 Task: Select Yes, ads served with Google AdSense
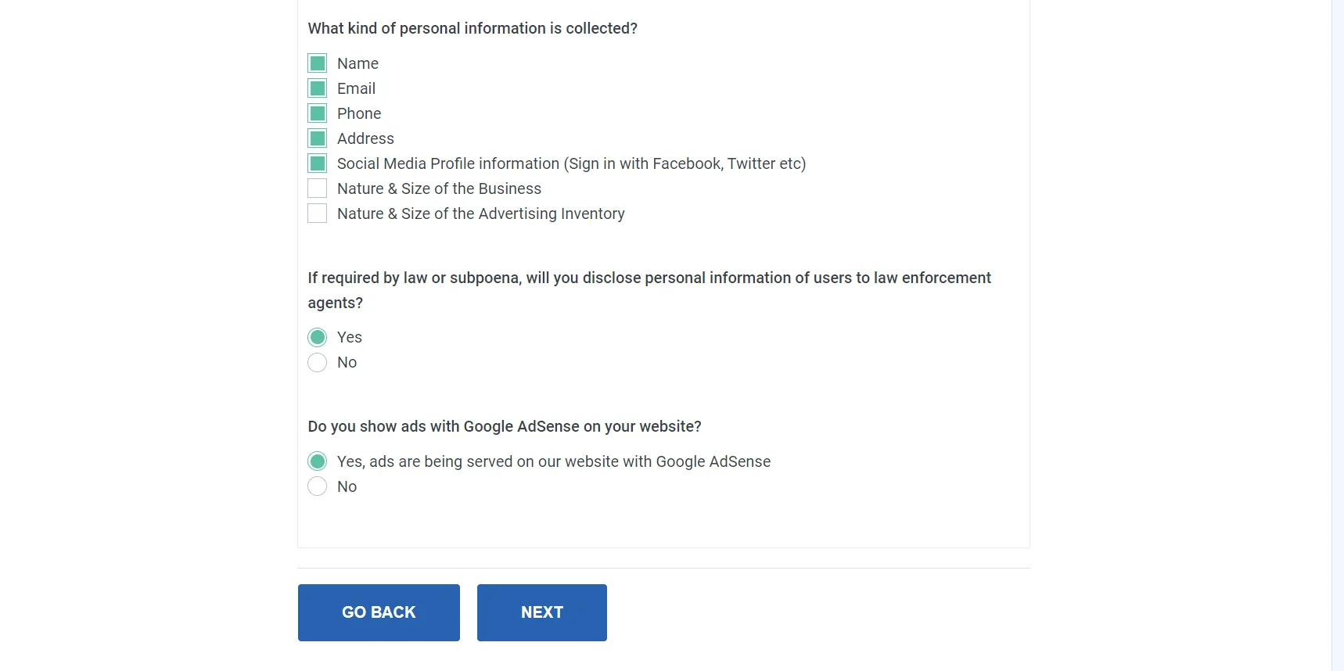317,461
